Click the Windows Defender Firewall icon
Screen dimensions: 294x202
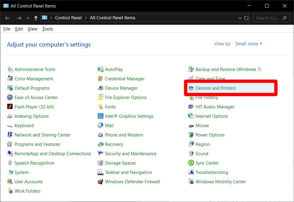[101, 182]
